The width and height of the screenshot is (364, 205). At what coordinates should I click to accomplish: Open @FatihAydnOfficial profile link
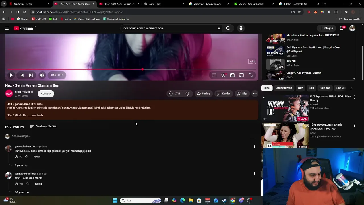tap(26, 174)
